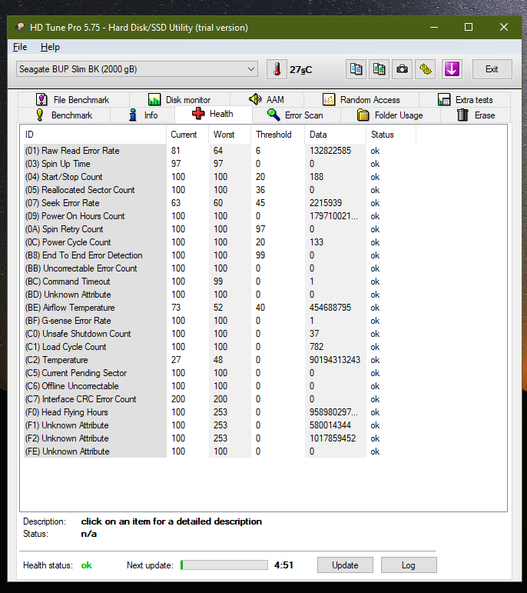This screenshot has width=527, height=593.
Task: Click the Exit button
Action: [x=492, y=69]
